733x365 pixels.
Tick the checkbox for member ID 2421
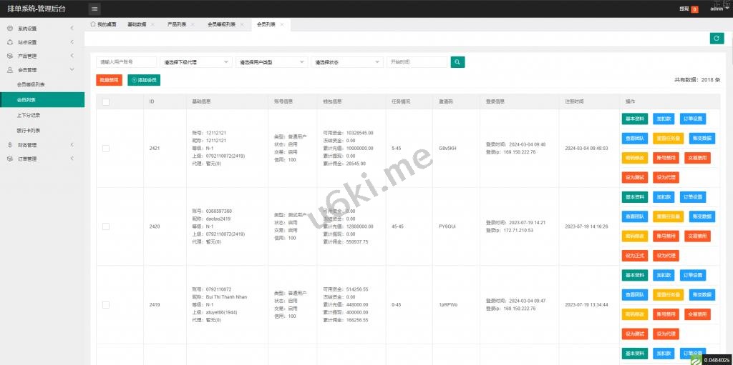[x=106, y=149]
